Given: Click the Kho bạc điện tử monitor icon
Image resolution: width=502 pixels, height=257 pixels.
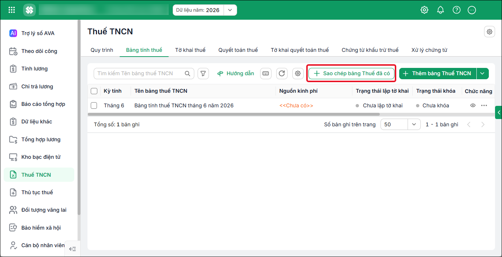Looking at the screenshot, I should tap(13, 157).
